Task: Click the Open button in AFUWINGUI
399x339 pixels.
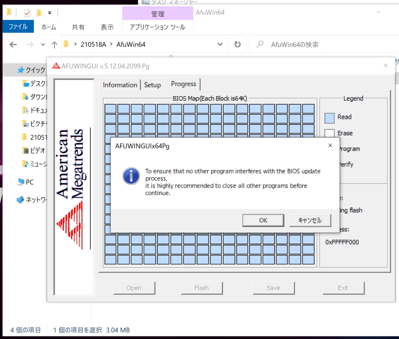Action: click(134, 288)
